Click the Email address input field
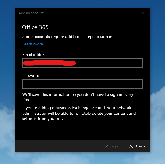Image resolution: width=165 pixels, height=164 pixels. [x=82, y=63]
